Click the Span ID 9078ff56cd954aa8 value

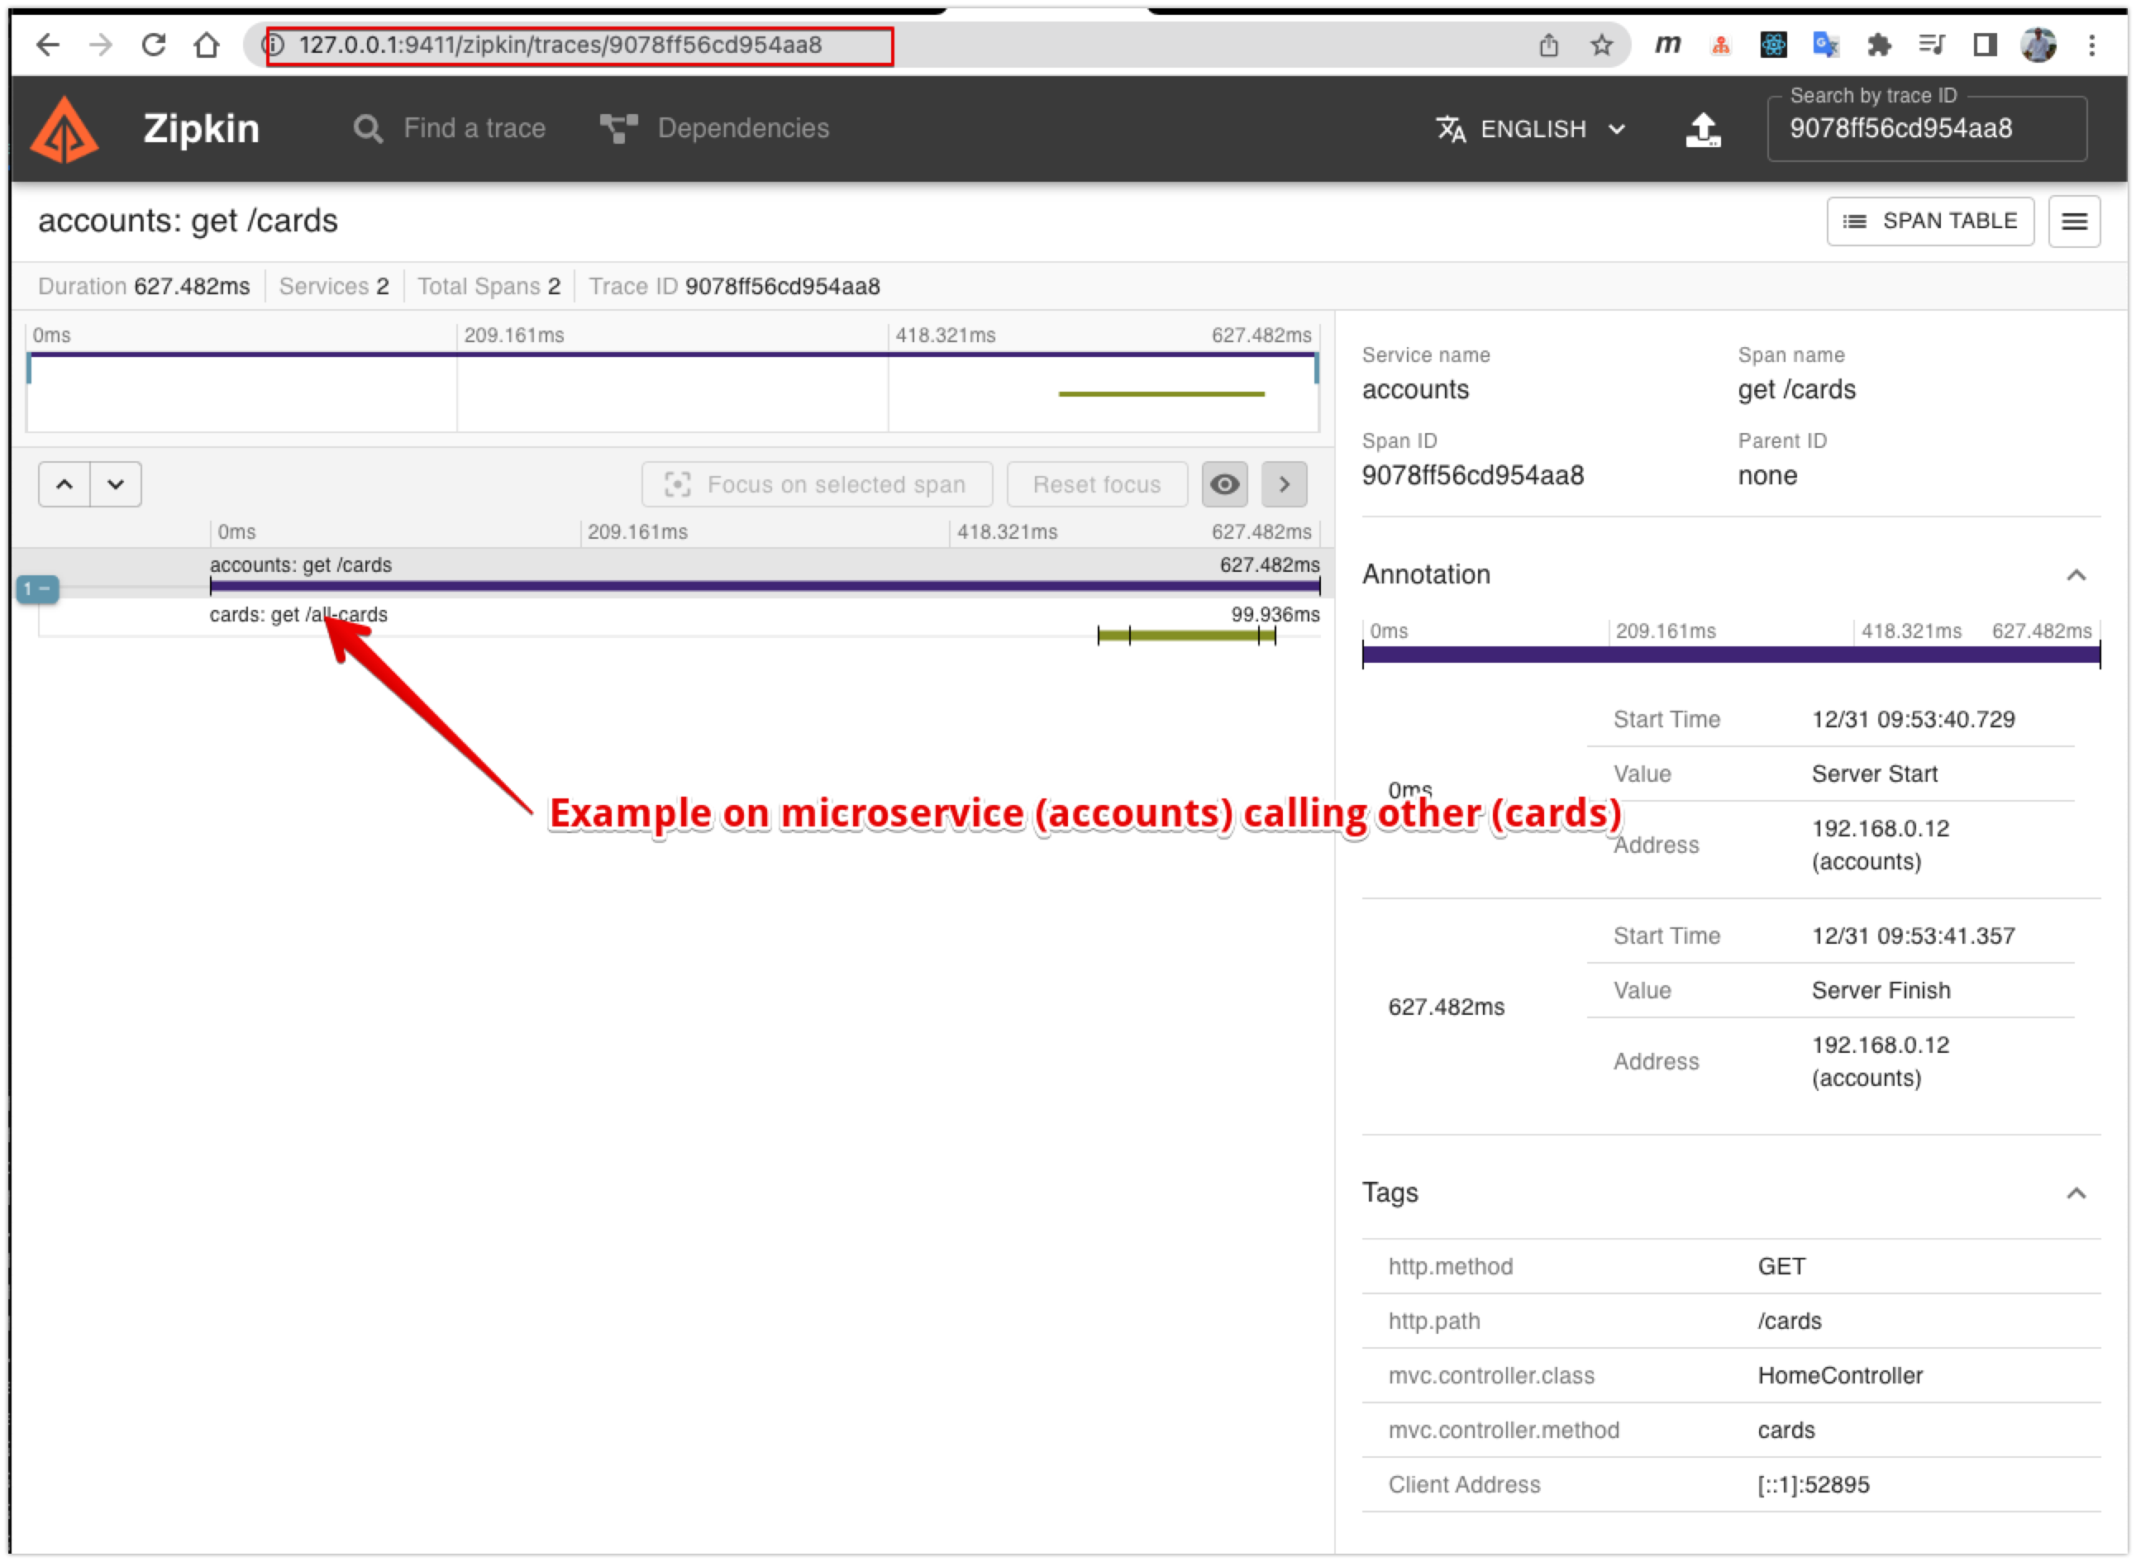pyautogui.click(x=1472, y=475)
